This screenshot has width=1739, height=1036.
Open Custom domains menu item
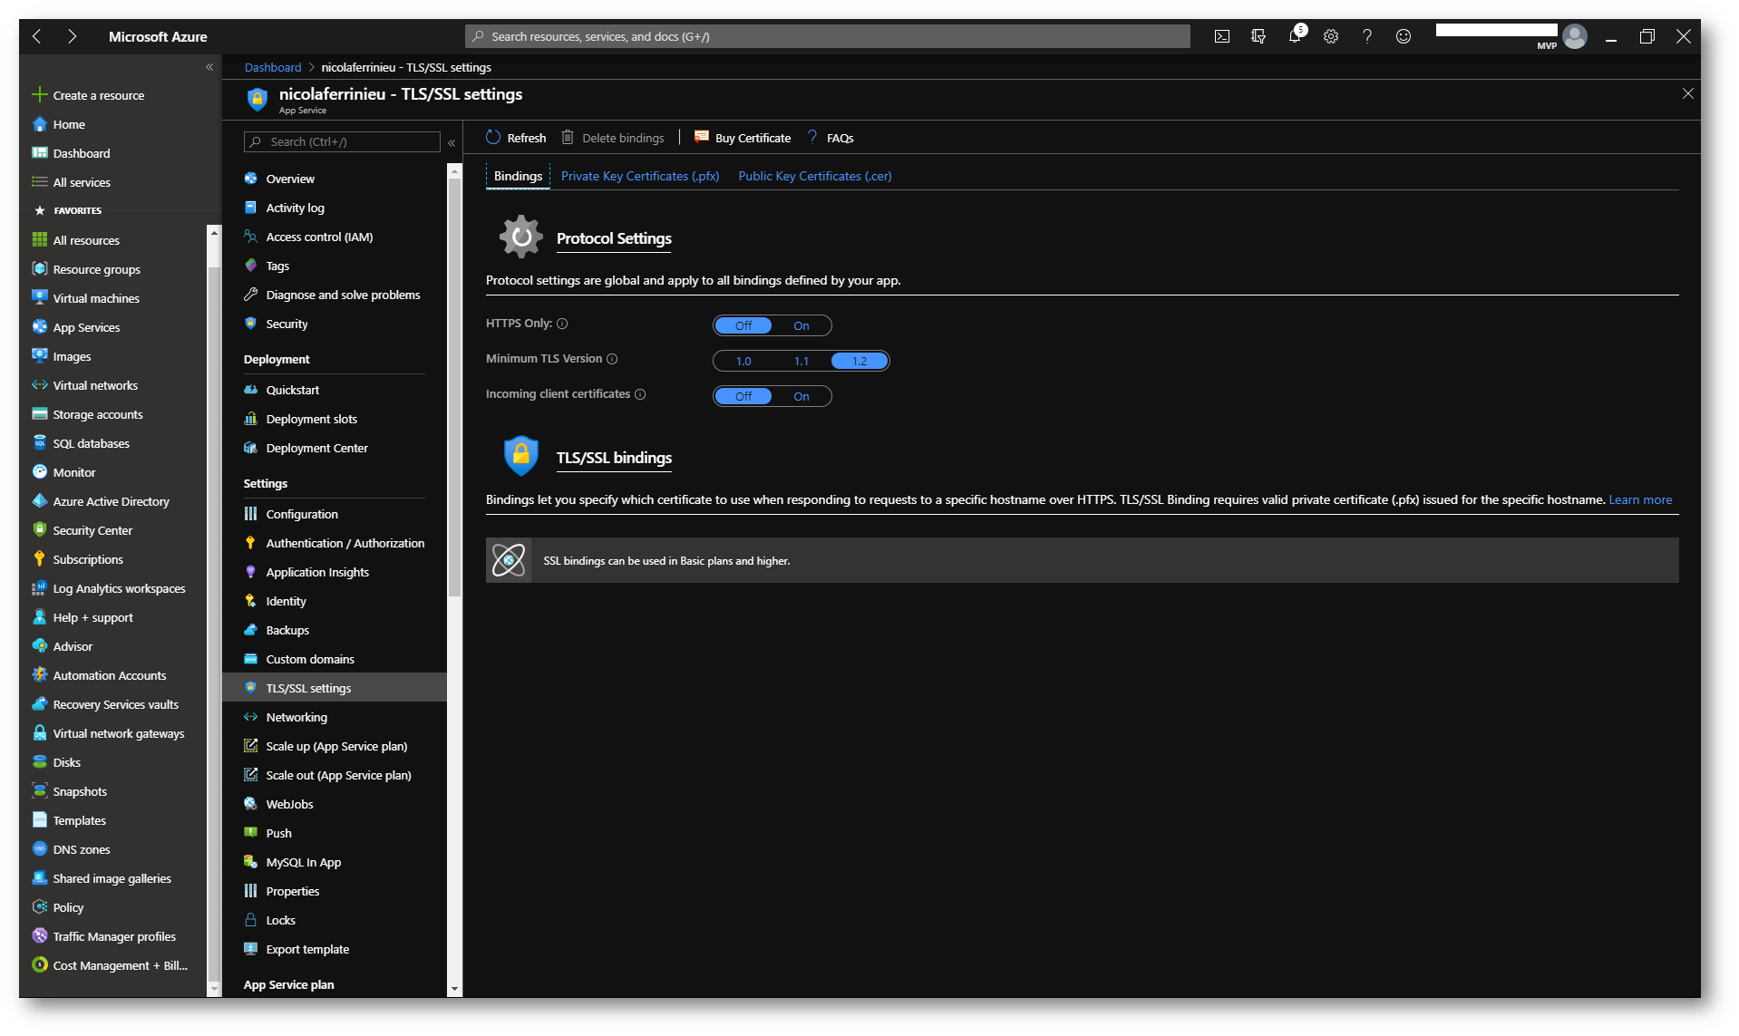(x=310, y=659)
